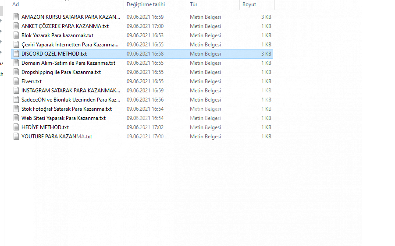Image resolution: width=395 pixels, height=246 pixels.
Task: Click the Dropshipping ile Para Kazanma file icon
Action: point(16,72)
